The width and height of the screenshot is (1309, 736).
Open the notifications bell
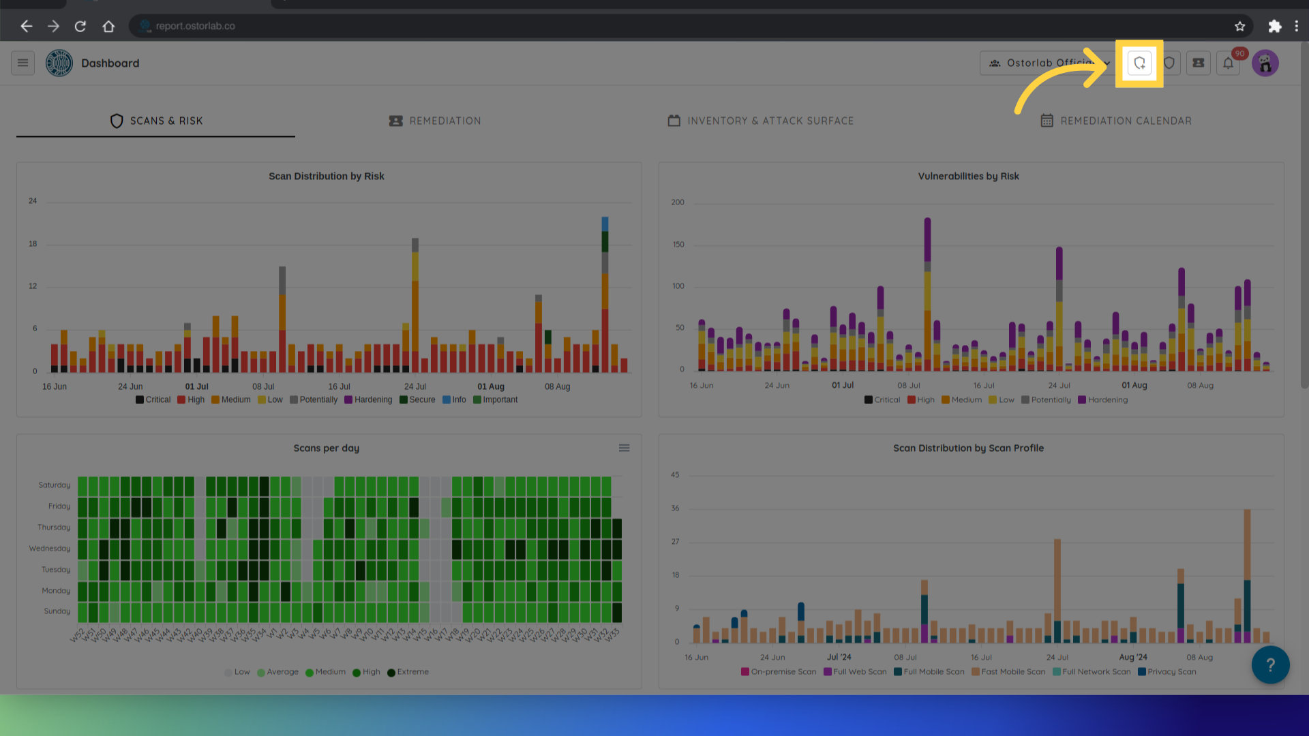point(1228,63)
